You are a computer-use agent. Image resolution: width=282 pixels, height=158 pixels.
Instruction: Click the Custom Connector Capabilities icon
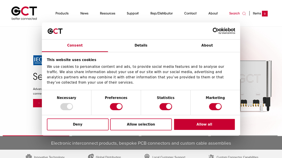[x=211, y=156]
